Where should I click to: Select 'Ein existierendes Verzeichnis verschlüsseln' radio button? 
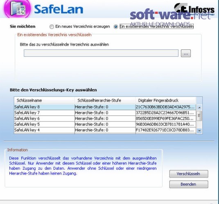pyautogui.click(x=116, y=27)
